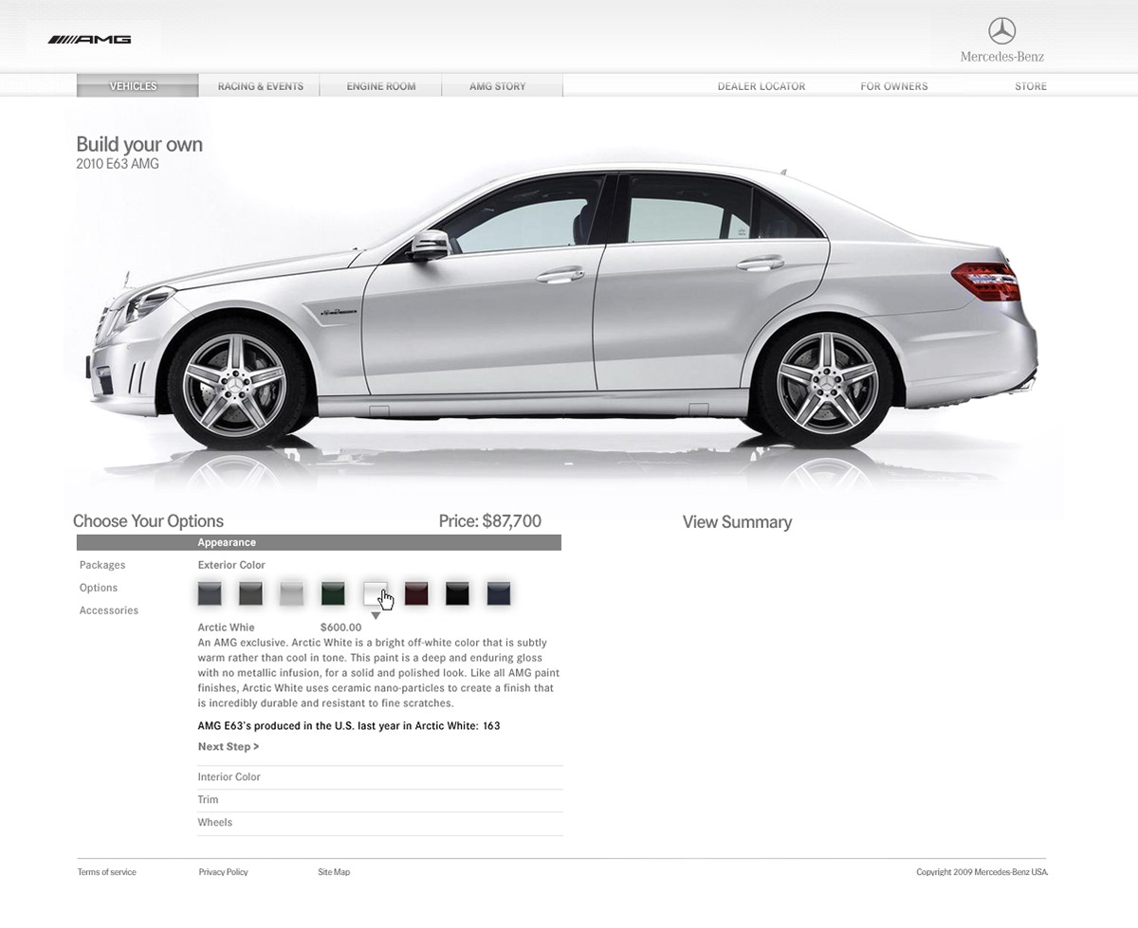The width and height of the screenshot is (1138, 928).
Task: Click the 'Arctic Whie' color name
Action: coord(227,628)
